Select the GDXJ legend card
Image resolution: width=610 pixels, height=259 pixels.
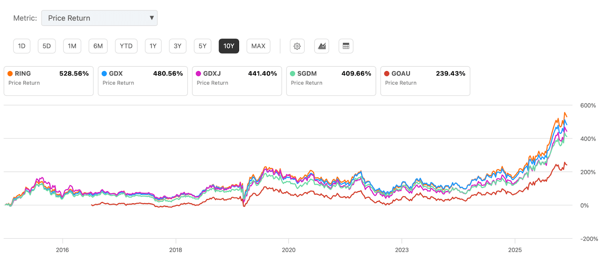pyautogui.click(x=237, y=81)
